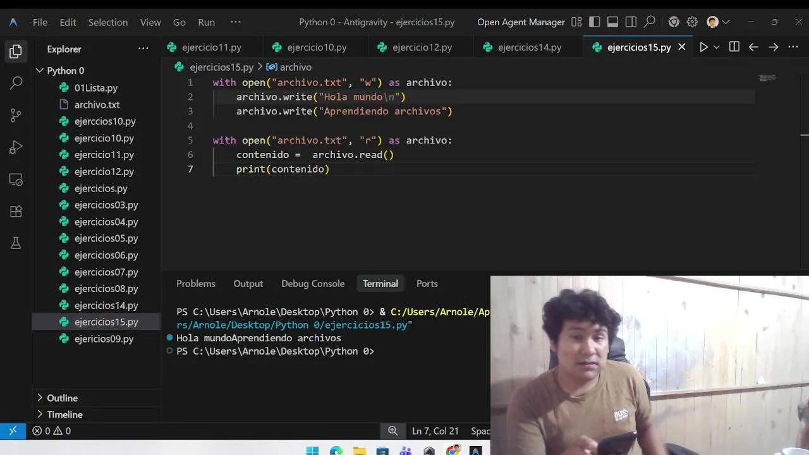The width and height of the screenshot is (809, 455).
Task: Toggle the bottom panel visibility
Action: [612, 22]
